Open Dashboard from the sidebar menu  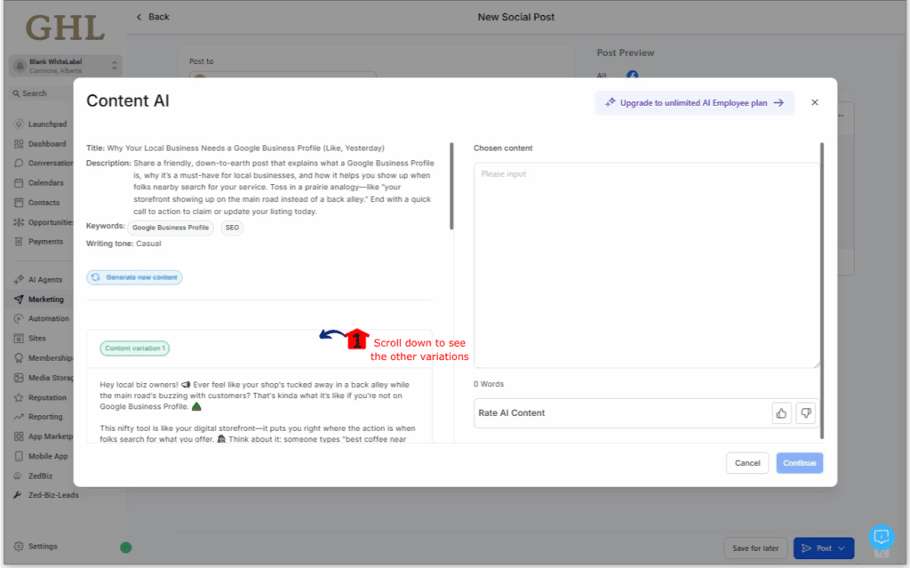click(47, 144)
